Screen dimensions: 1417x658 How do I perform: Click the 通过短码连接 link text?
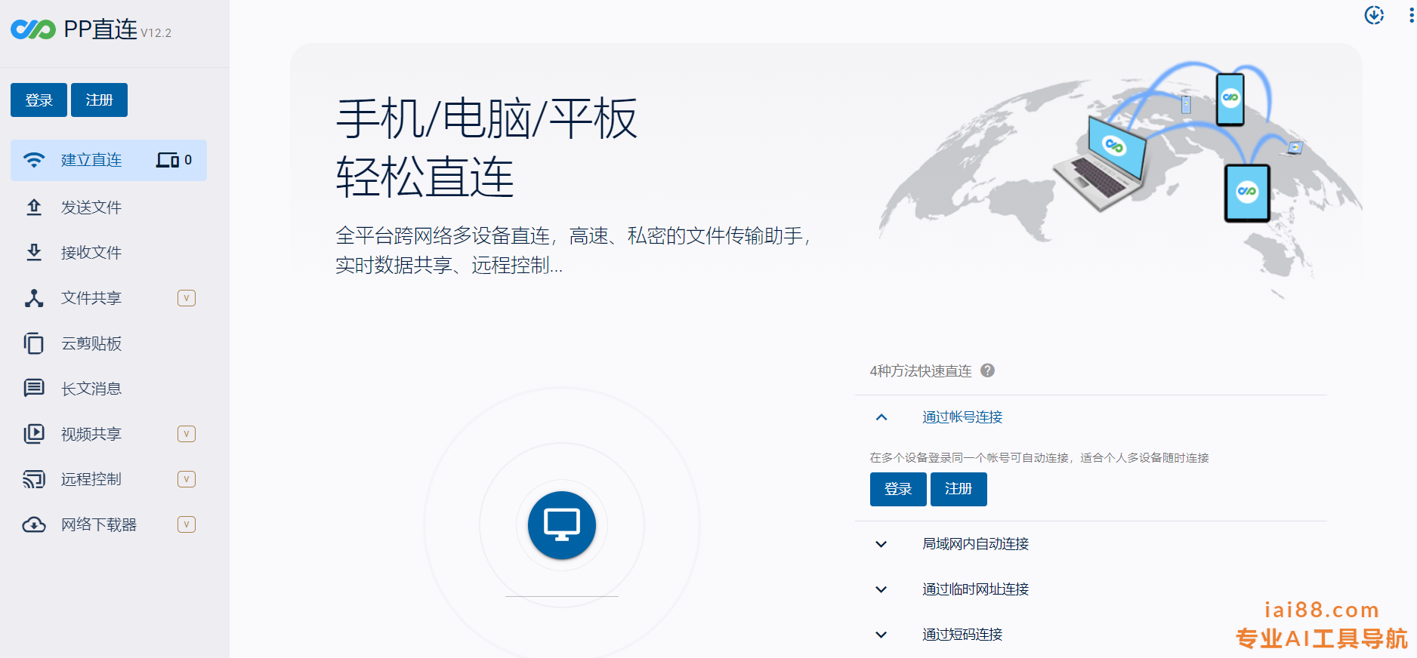962,635
